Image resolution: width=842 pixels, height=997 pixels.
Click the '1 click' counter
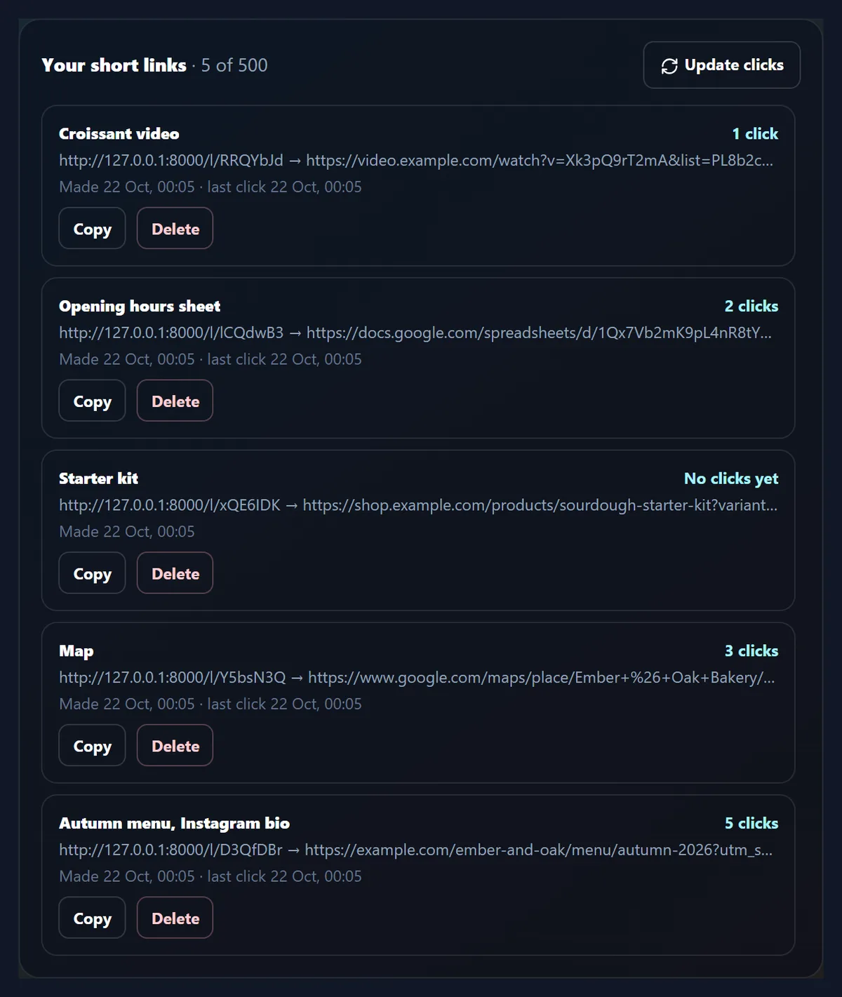point(755,134)
